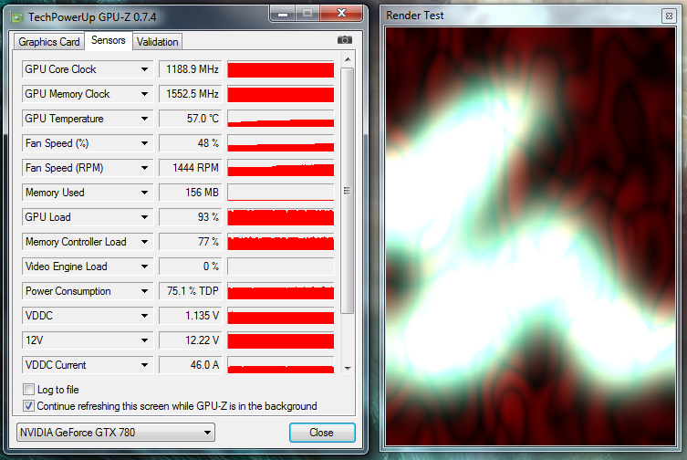
Task: Enable the Log to file checkbox
Action: [29, 390]
